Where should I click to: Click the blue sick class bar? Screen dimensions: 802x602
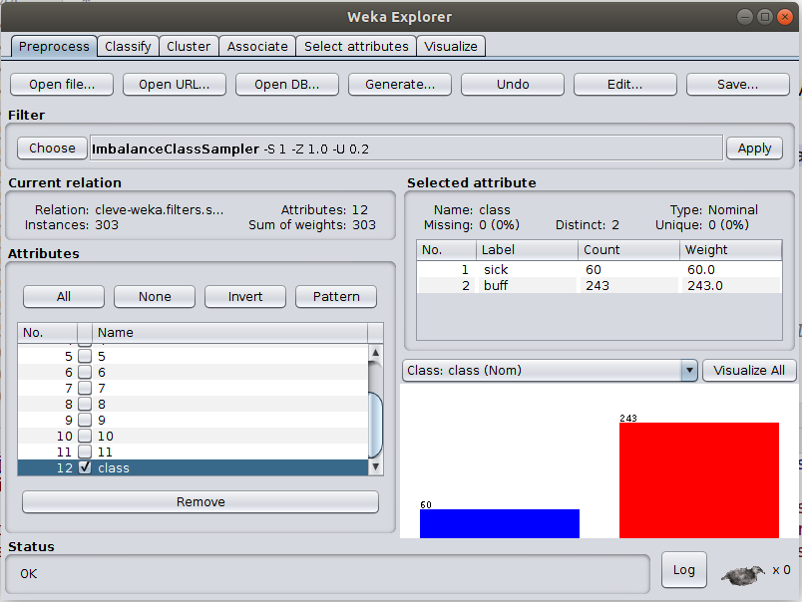coord(500,523)
